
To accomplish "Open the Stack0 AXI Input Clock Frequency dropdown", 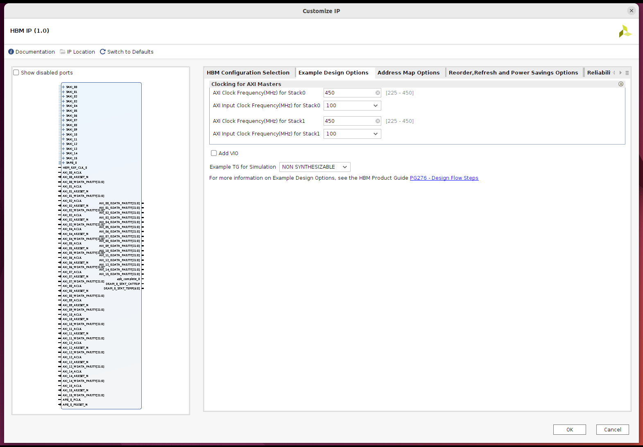I will click(352, 106).
